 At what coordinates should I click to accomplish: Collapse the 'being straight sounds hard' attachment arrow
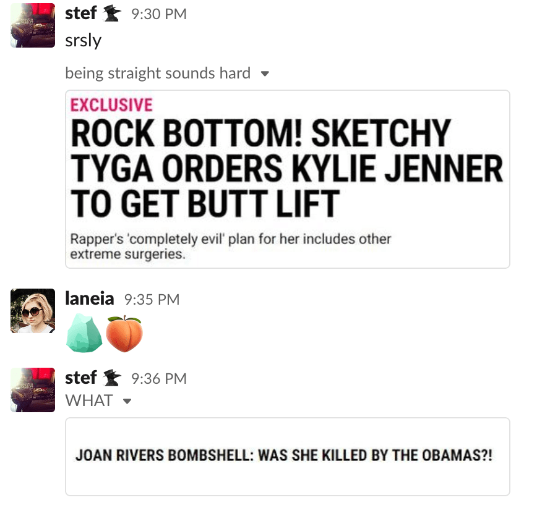pyautogui.click(x=265, y=74)
